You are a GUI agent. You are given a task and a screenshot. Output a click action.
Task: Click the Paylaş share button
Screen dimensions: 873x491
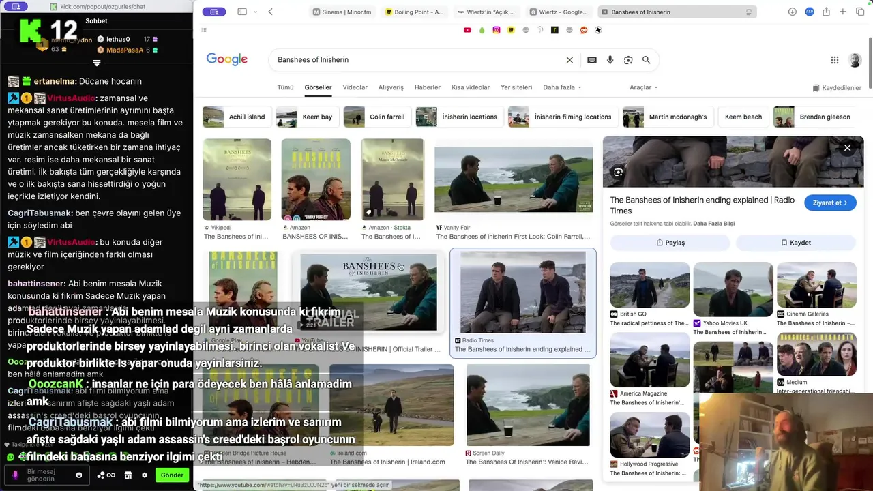point(670,243)
